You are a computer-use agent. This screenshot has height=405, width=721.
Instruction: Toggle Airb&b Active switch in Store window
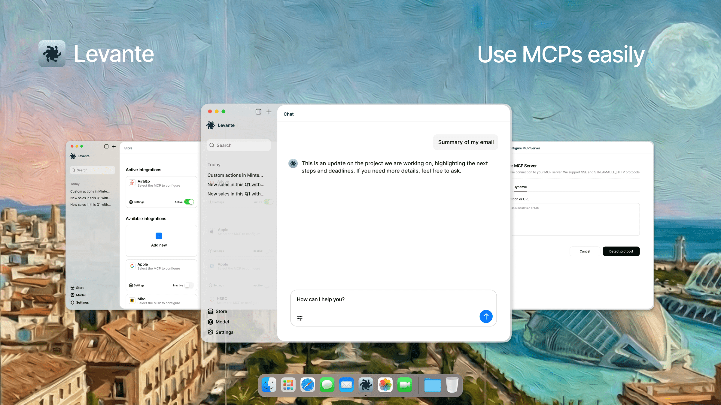[189, 202]
